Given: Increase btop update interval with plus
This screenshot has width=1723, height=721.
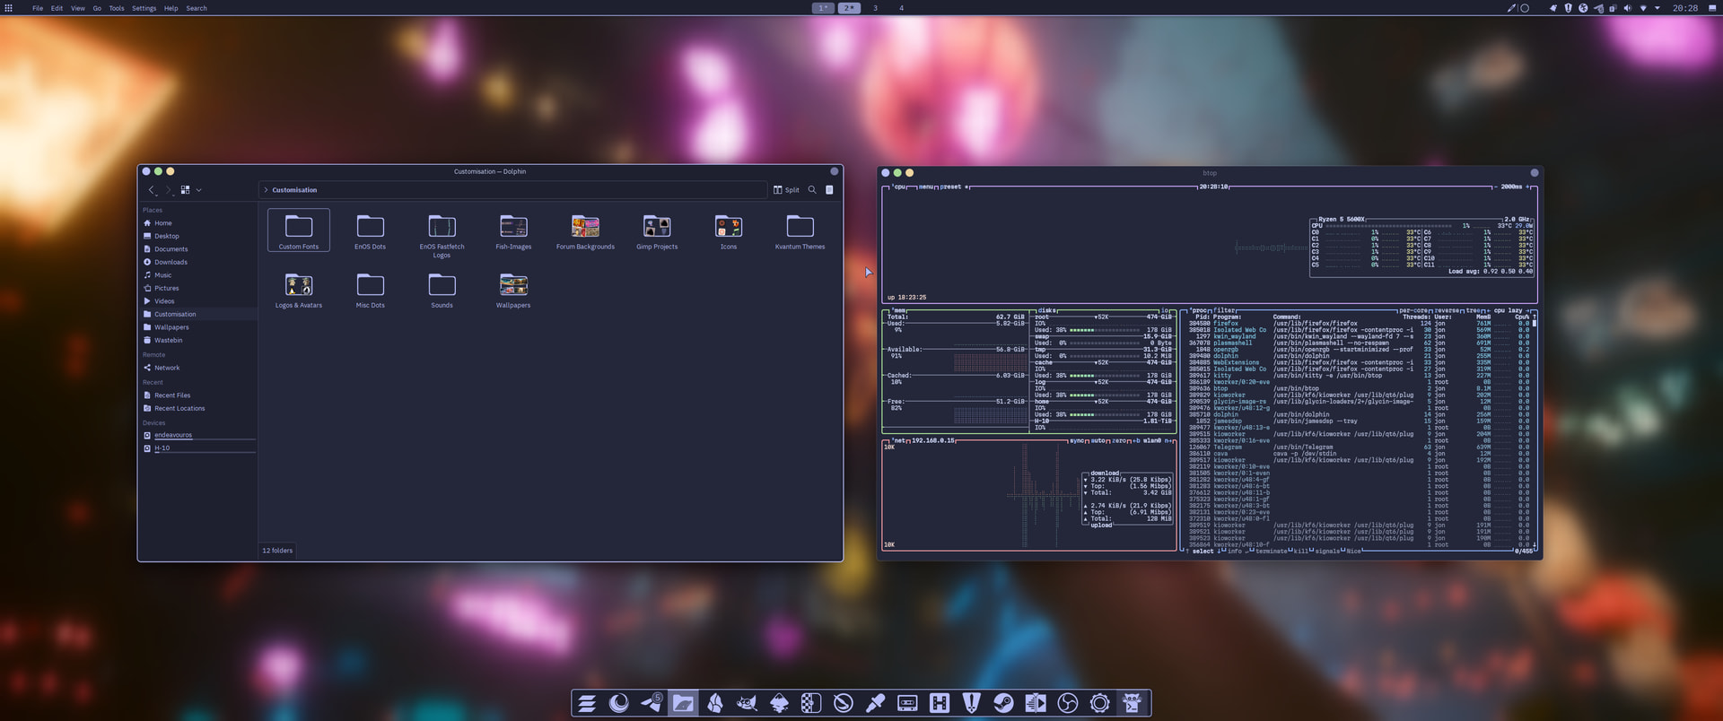Looking at the screenshot, I should coord(1529,187).
